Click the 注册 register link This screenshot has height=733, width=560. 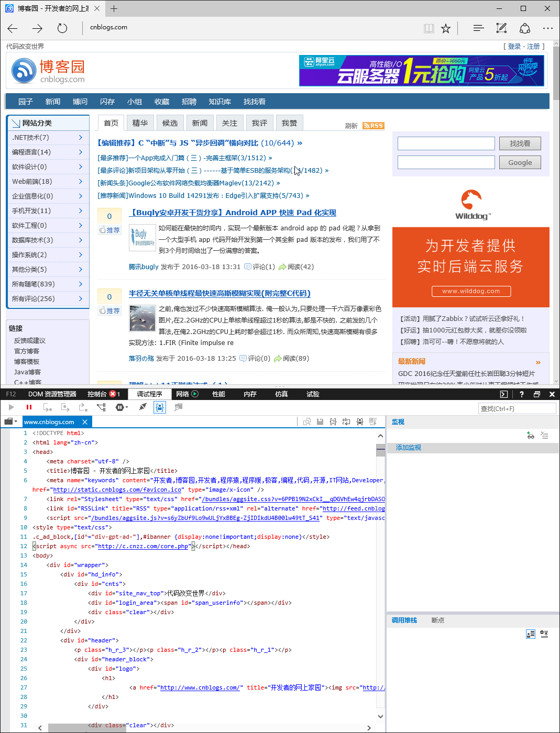pos(533,47)
